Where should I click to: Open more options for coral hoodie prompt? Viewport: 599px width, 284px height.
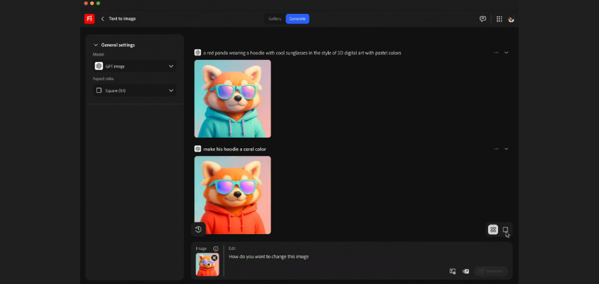coord(496,149)
